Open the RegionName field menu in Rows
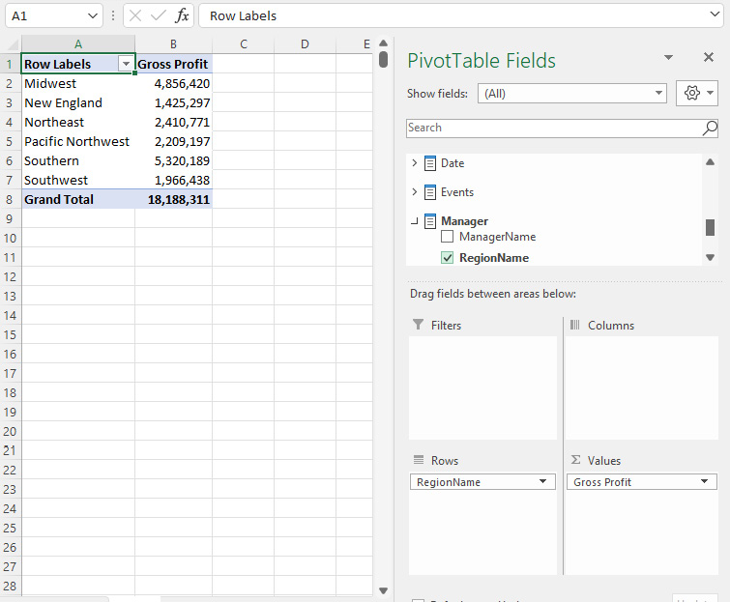This screenshot has height=602, width=730. [x=542, y=482]
